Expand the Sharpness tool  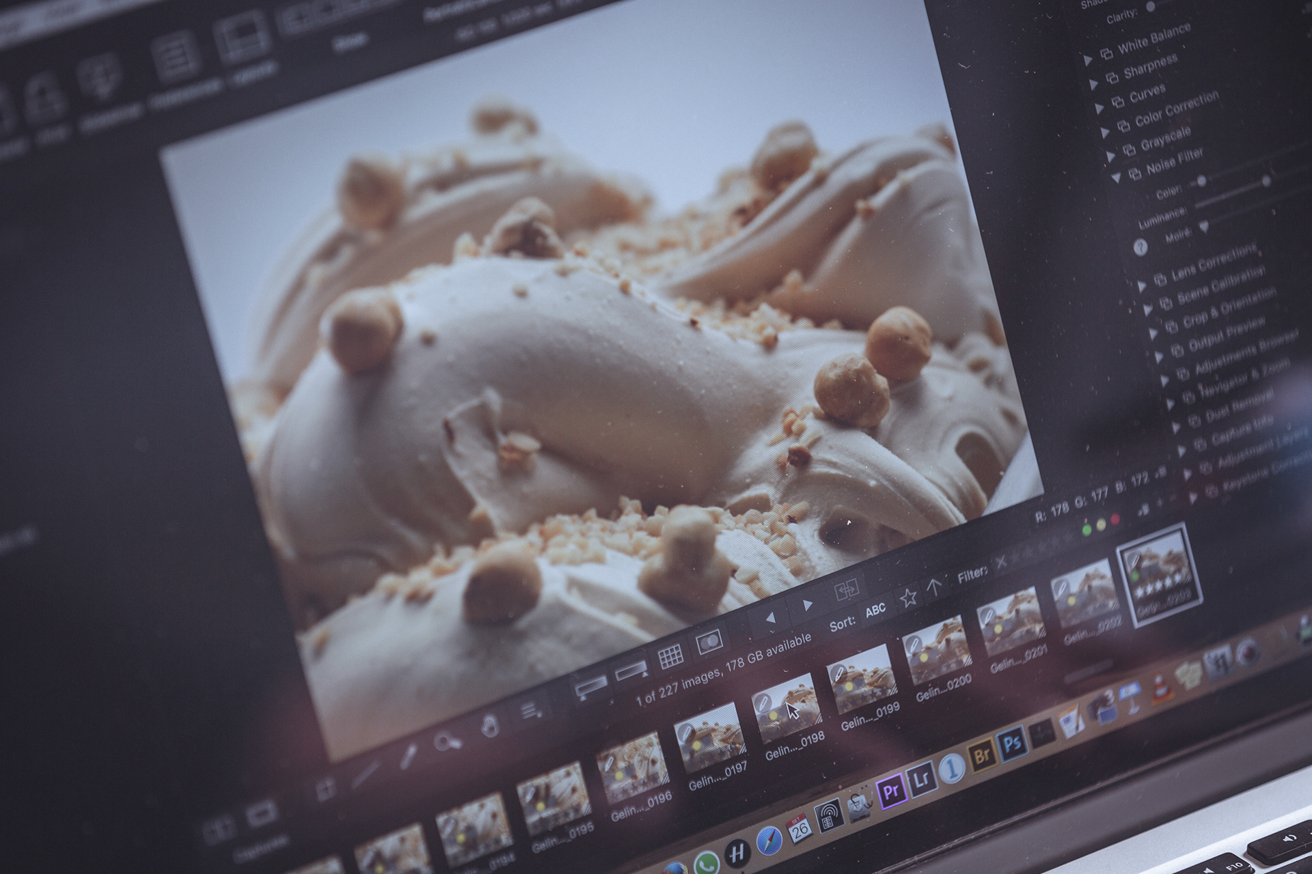[1093, 85]
